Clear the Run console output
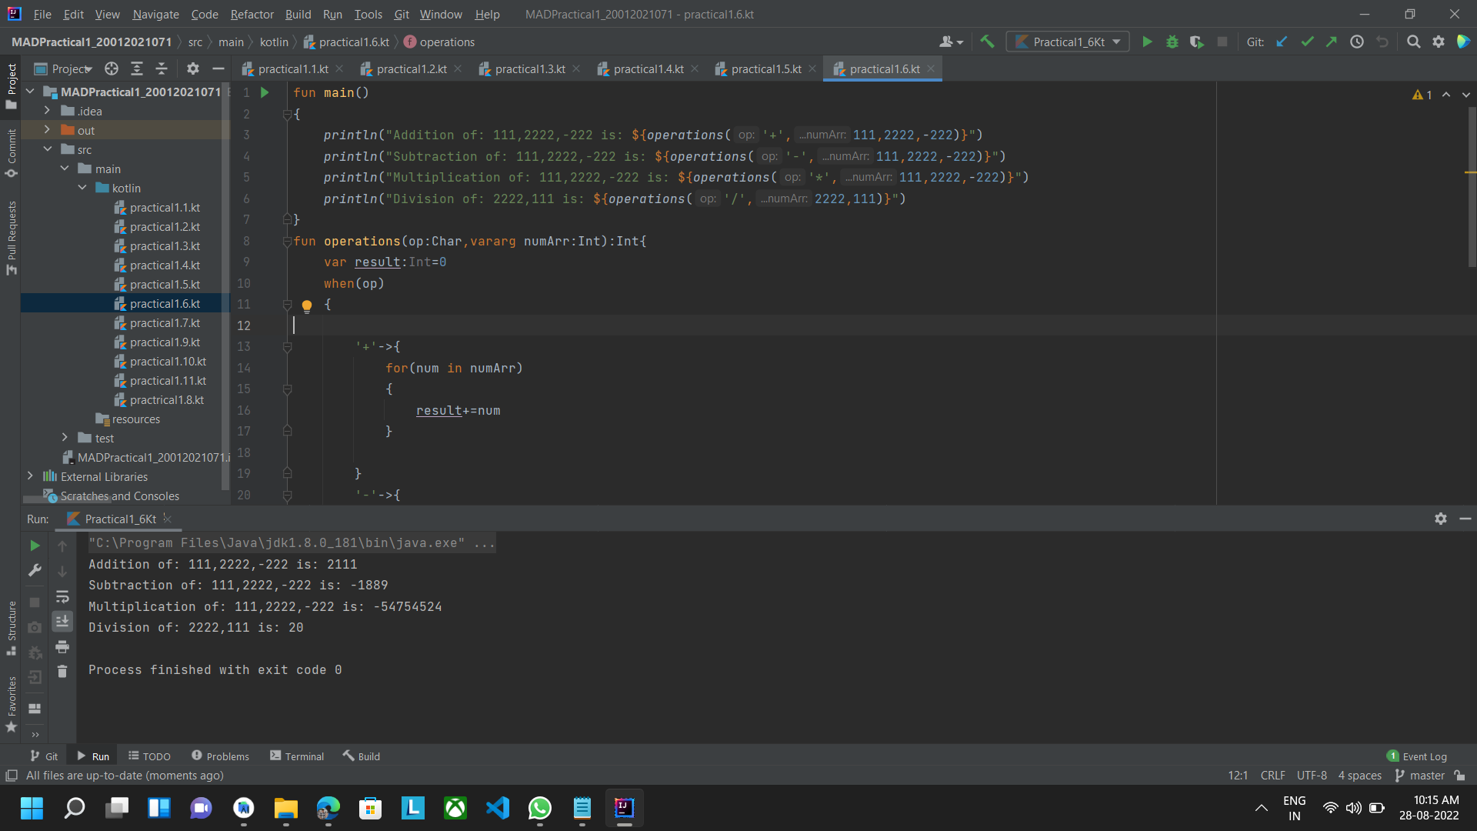Image resolution: width=1477 pixels, height=831 pixels. coord(62,672)
